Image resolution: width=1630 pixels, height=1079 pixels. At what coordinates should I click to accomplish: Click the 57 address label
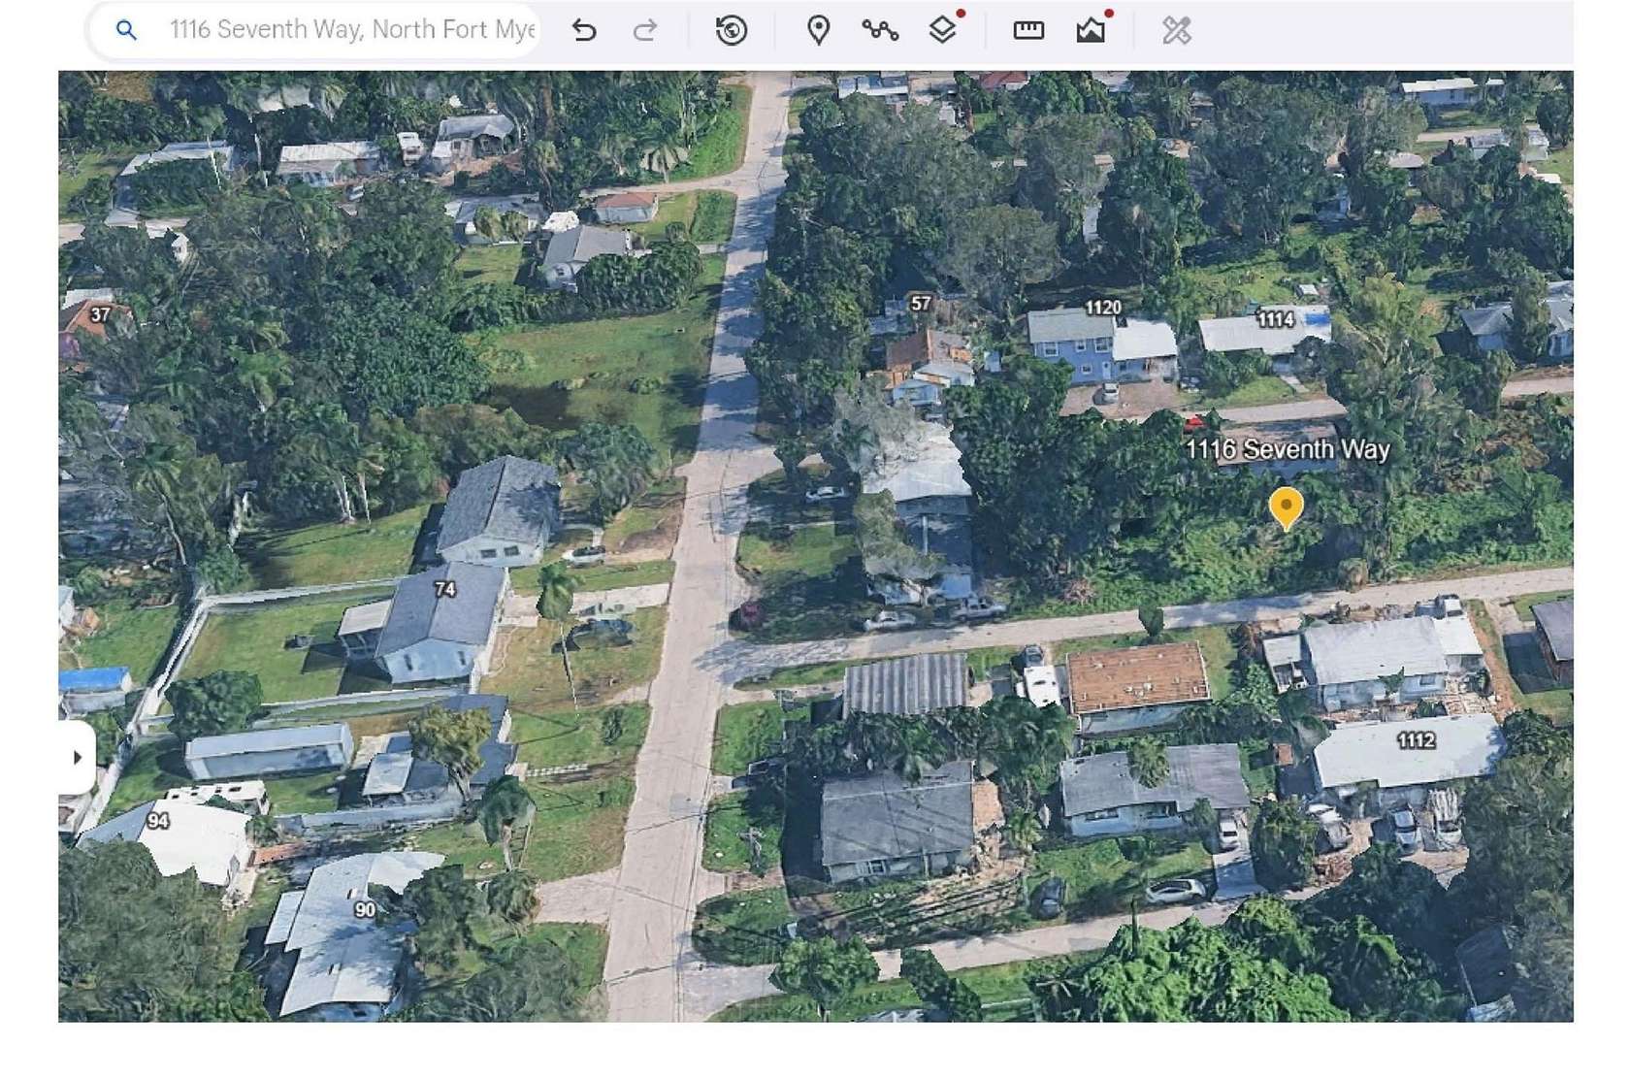(920, 303)
